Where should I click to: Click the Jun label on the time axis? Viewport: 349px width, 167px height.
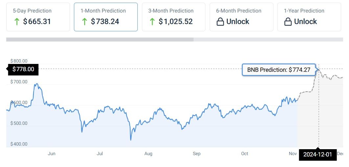click(52, 153)
